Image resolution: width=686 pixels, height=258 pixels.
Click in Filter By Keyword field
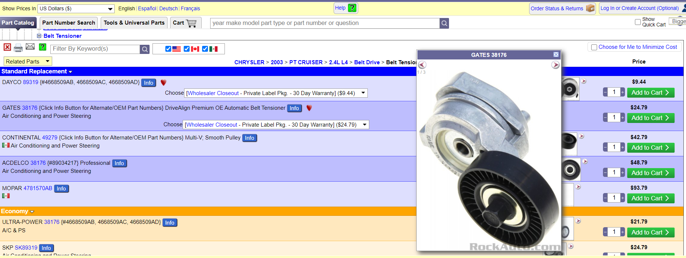[95, 49]
